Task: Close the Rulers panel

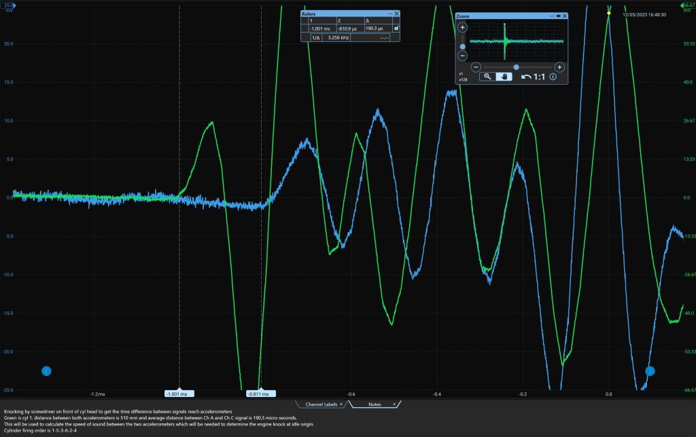Action: click(x=397, y=14)
